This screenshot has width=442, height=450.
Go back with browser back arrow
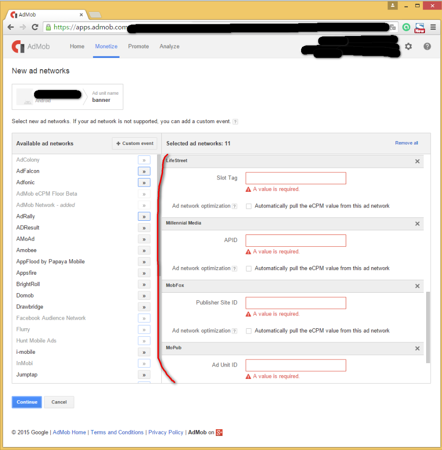pos(10,27)
